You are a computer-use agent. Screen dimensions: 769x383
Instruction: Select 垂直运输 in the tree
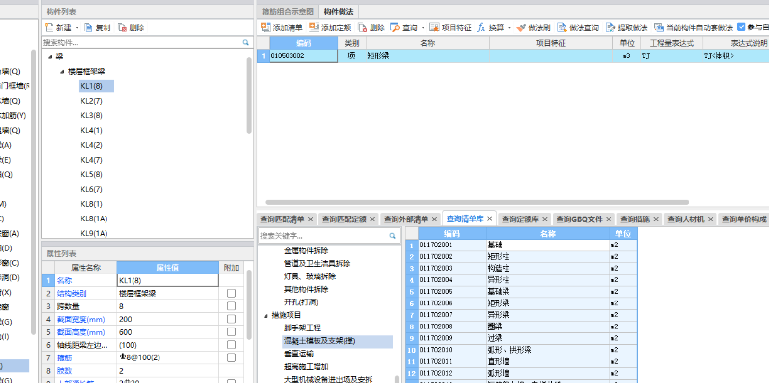tap(299, 354)
